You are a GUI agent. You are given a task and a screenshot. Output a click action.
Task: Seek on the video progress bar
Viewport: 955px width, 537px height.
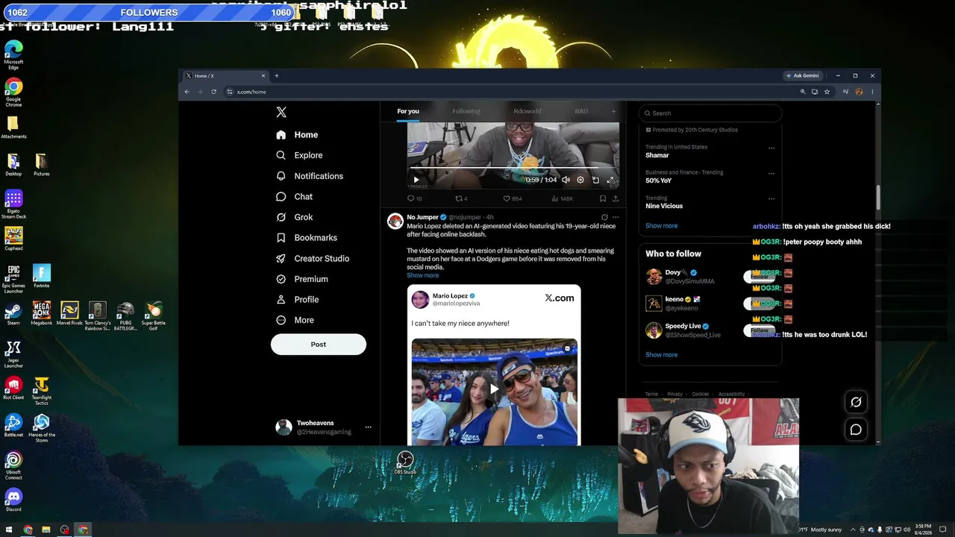point(513,169)
